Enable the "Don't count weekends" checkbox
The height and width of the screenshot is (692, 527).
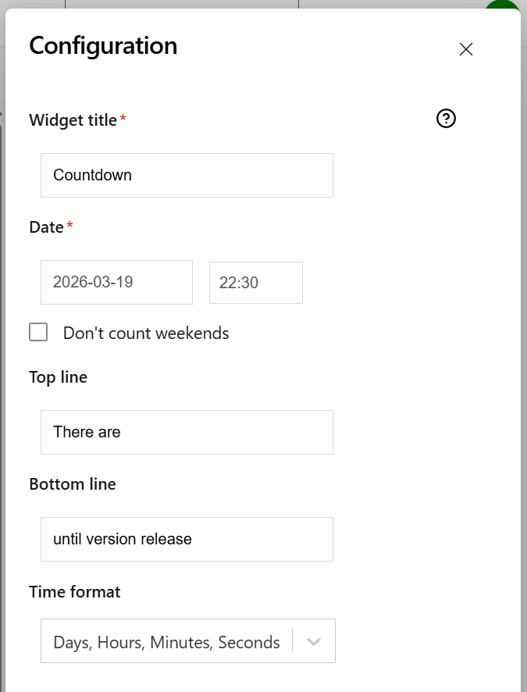(38, 332)
